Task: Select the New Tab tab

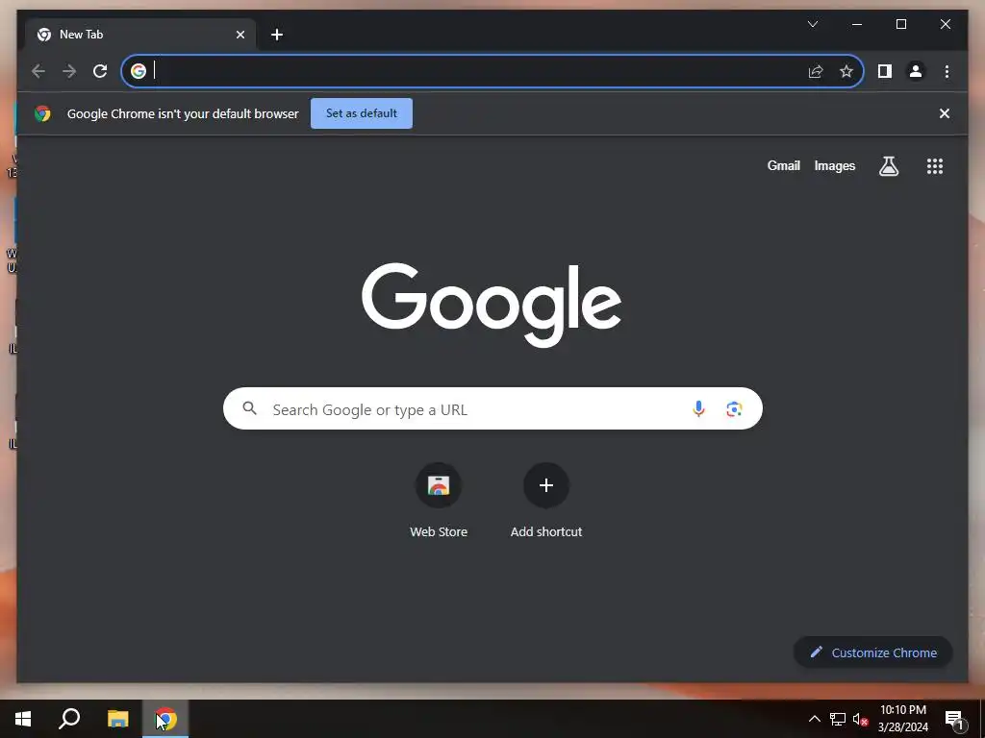Action: click(140, 35)
